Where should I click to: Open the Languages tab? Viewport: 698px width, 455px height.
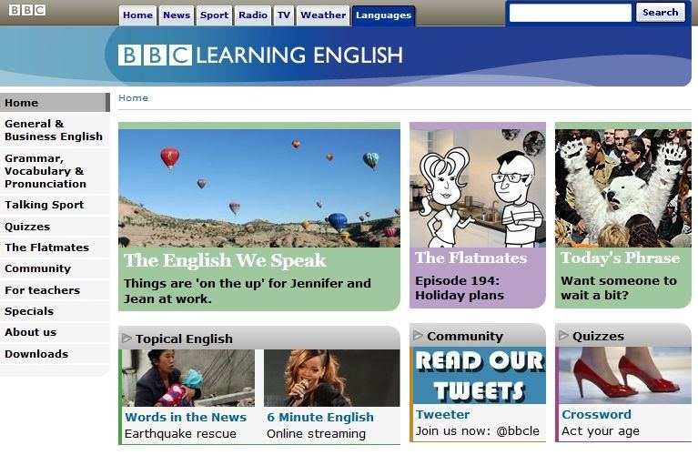coord(383,15)
